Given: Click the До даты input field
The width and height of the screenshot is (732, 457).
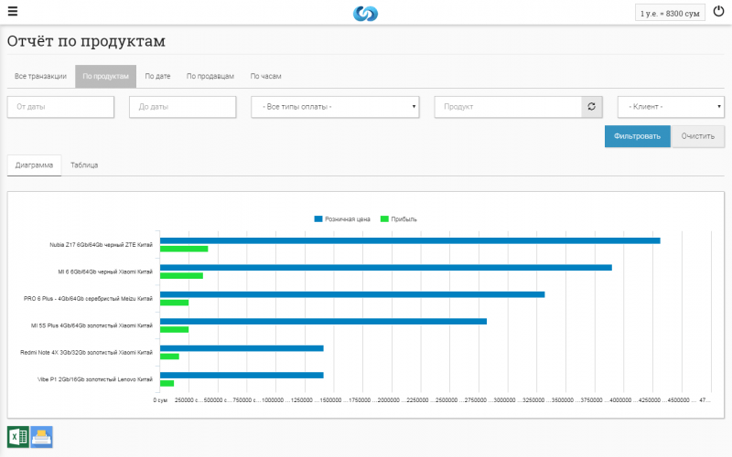Looking at the screenshot, I should 182,107.
